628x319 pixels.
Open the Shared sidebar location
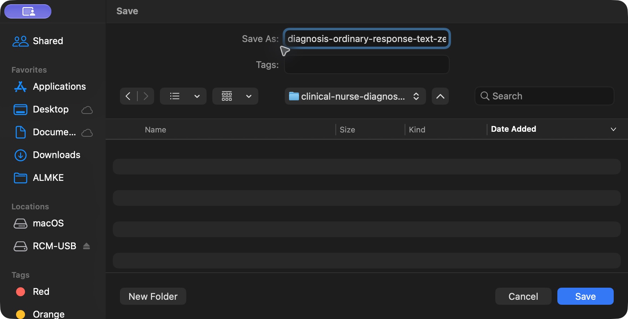tap(38, 41)
